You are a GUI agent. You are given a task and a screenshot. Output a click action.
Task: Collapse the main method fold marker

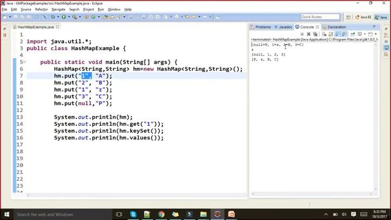(24, 62)
